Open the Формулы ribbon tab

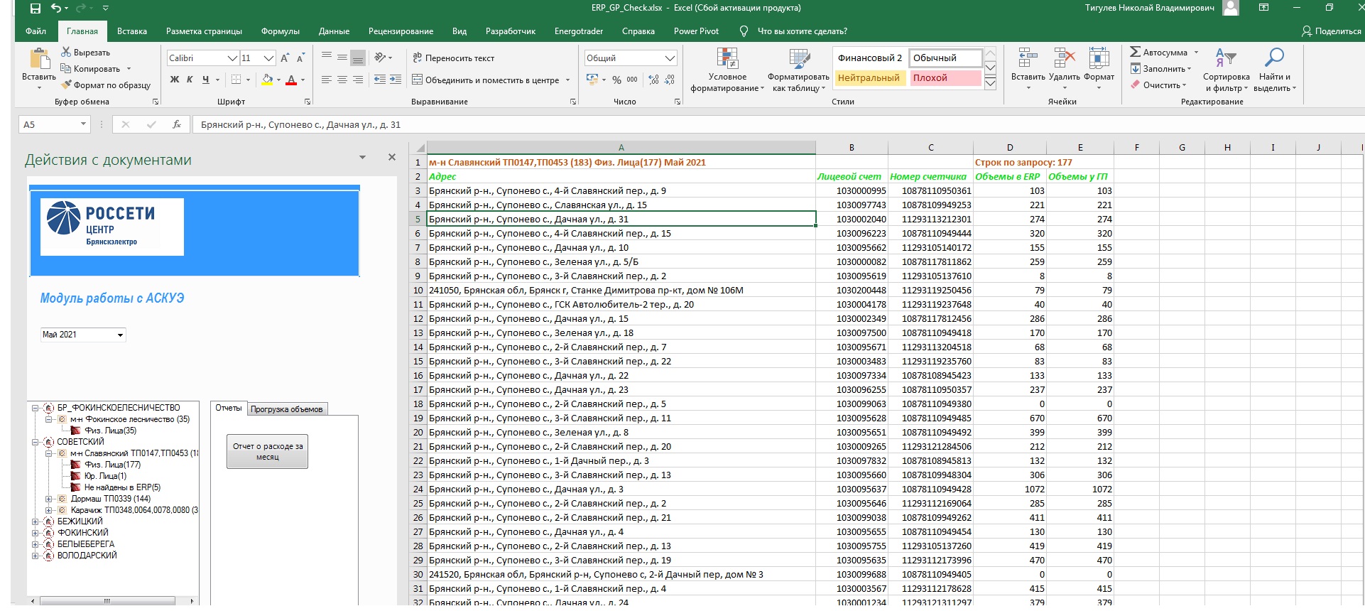coord(280,31)
